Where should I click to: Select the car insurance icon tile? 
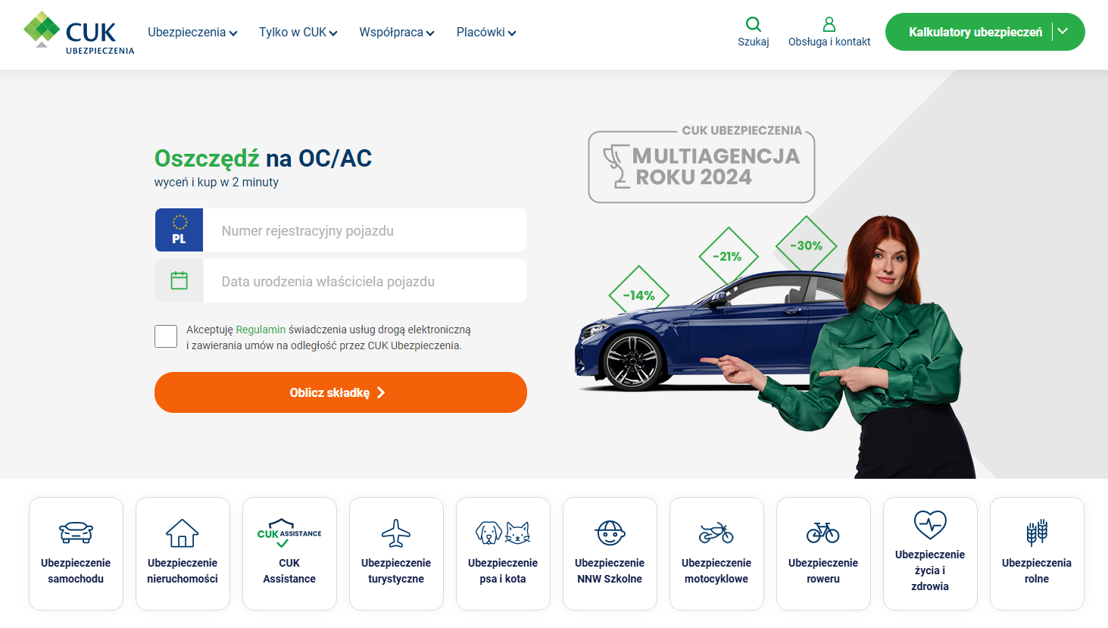[x=76, y=533]
